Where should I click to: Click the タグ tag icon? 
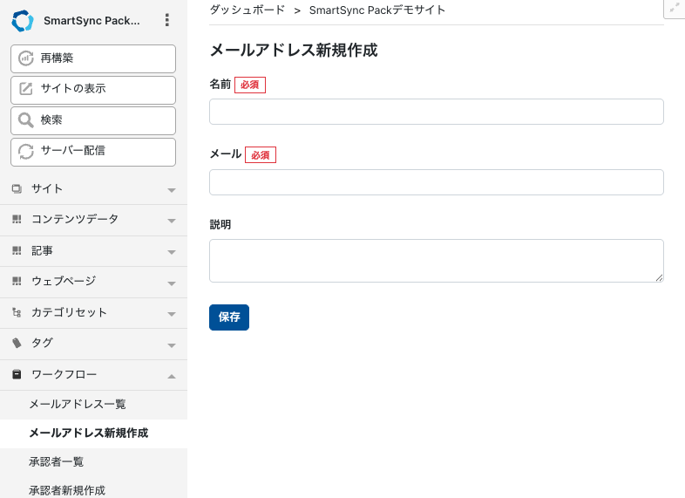[x=17, y=344]
